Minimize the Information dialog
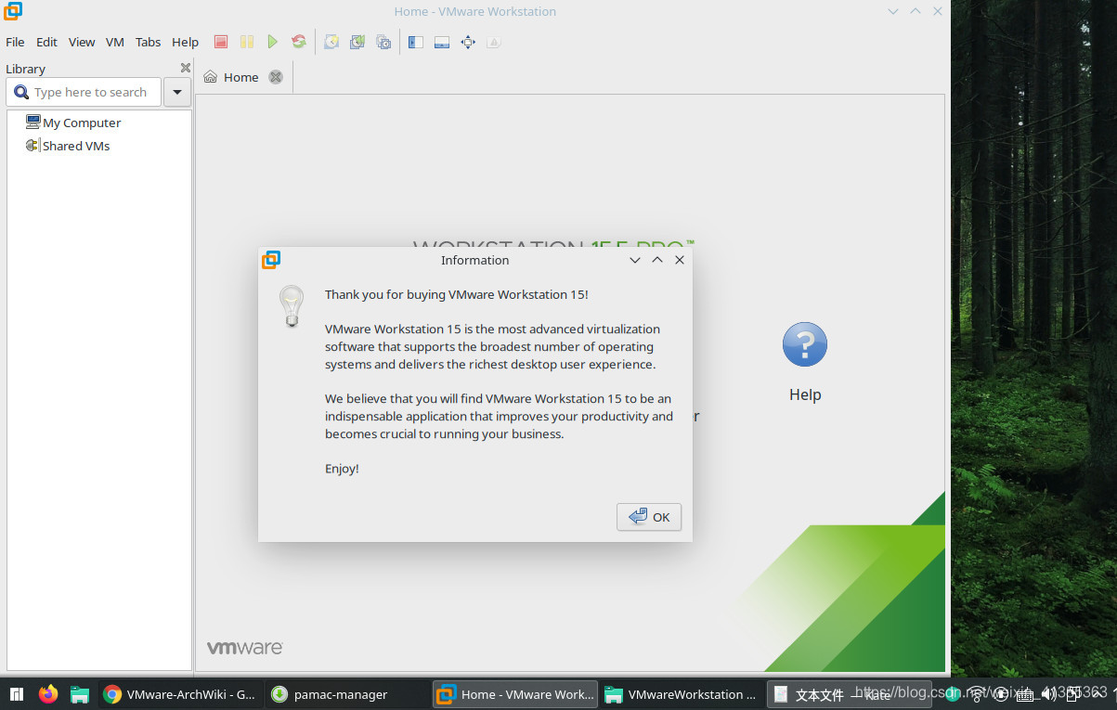The width and height of the screenshot is (1117, 710). click(635, 260)
